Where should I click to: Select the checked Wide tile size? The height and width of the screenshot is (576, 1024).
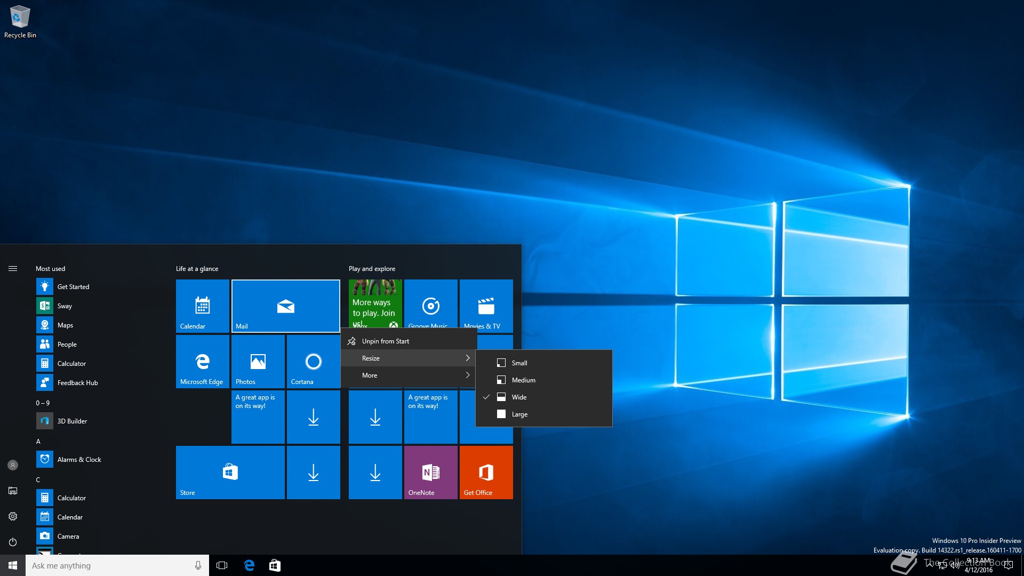click(544, 397)
